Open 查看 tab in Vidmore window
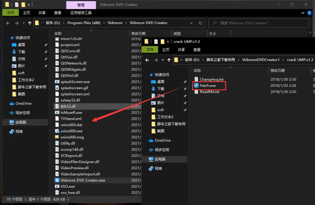The image size is (315, 205). coord(57,13)
